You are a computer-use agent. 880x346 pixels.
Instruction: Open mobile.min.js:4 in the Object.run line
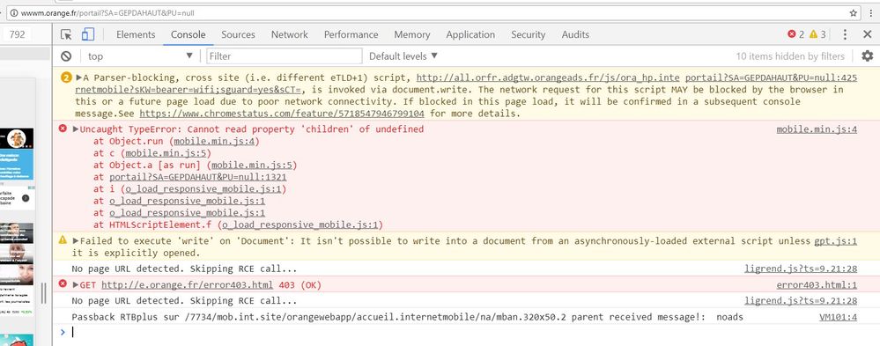pyautogui.click(x=215, y=142)
